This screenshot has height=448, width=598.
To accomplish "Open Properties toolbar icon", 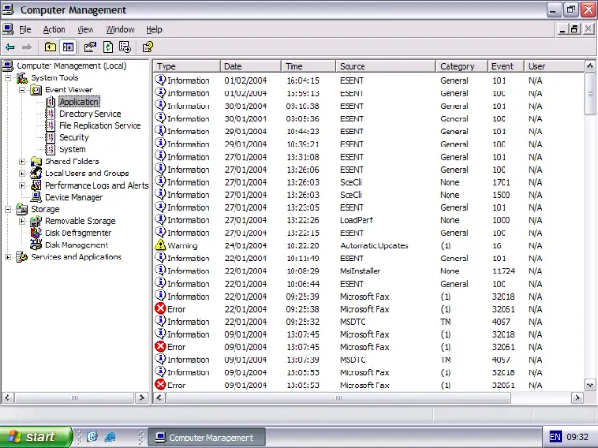I will coord(90,48).
